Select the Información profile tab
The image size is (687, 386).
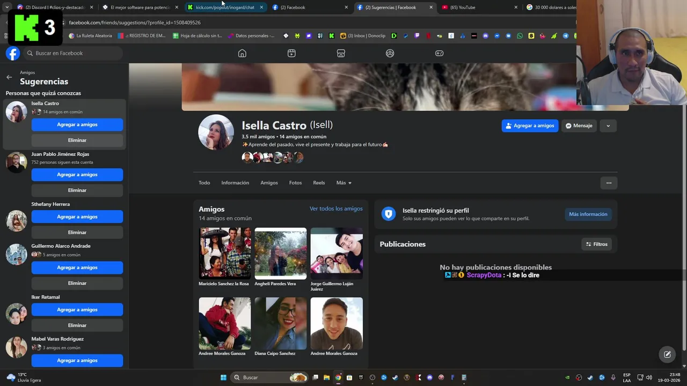tap(235, 183)
